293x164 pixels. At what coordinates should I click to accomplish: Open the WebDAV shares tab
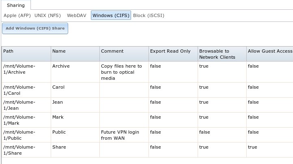pyautogui.click(x=77, y=15)
